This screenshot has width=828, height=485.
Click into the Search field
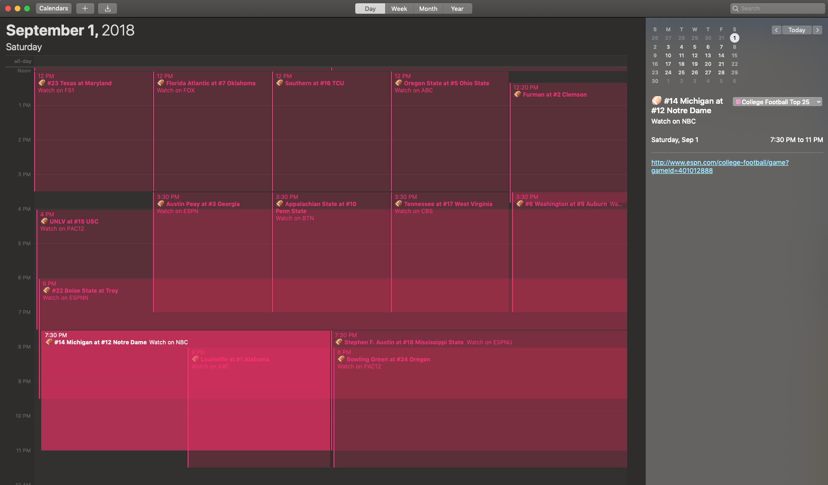[x=777, y=9]
